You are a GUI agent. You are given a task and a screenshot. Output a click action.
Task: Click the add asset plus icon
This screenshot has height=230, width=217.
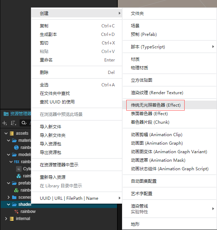[5, 123]
